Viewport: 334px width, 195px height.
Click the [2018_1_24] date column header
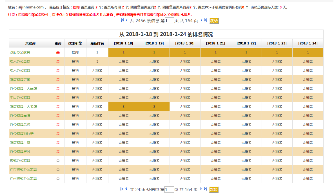308,43
